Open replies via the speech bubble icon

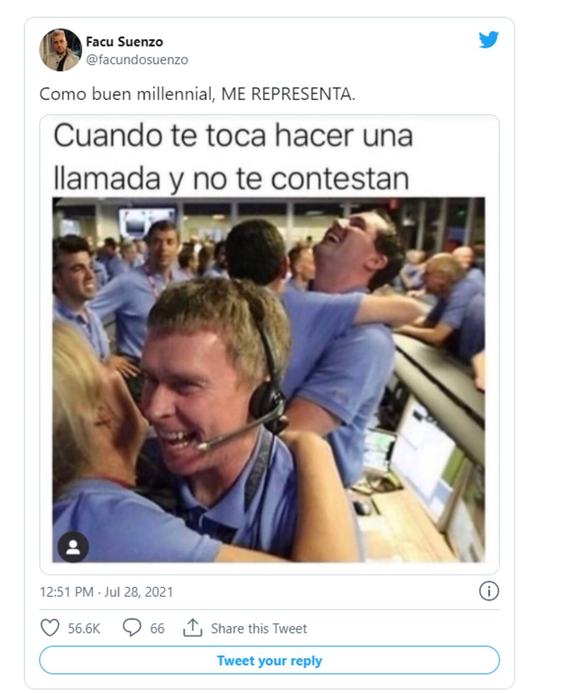tap(131, 628)
